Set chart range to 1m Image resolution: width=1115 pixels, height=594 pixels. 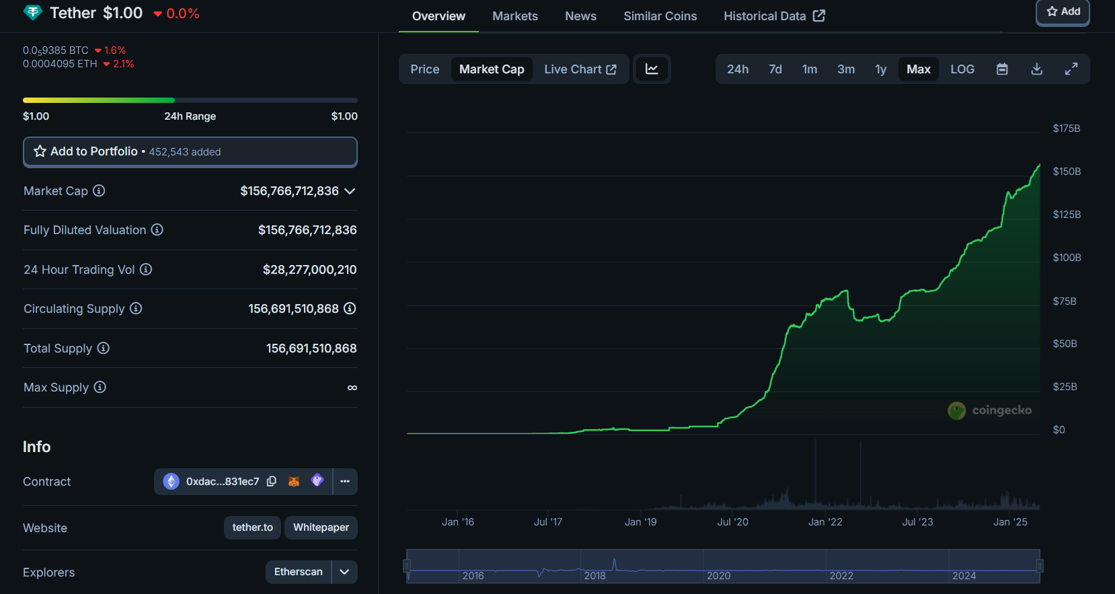(x=810, y=69)
